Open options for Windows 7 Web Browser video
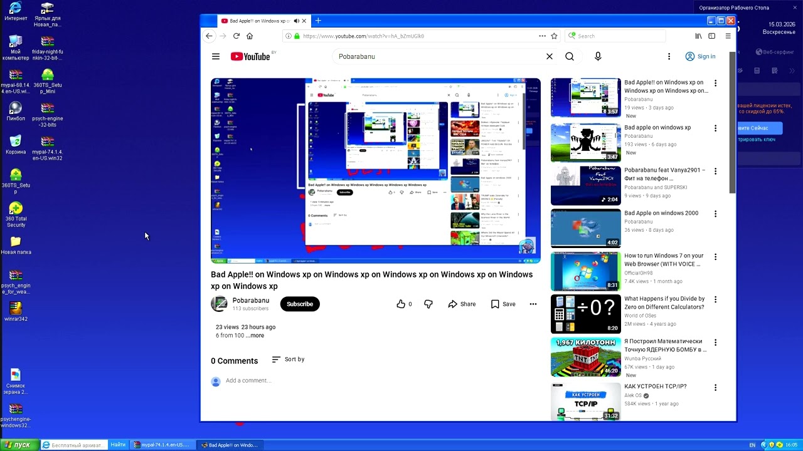803x451 pixels. point(715,257)
